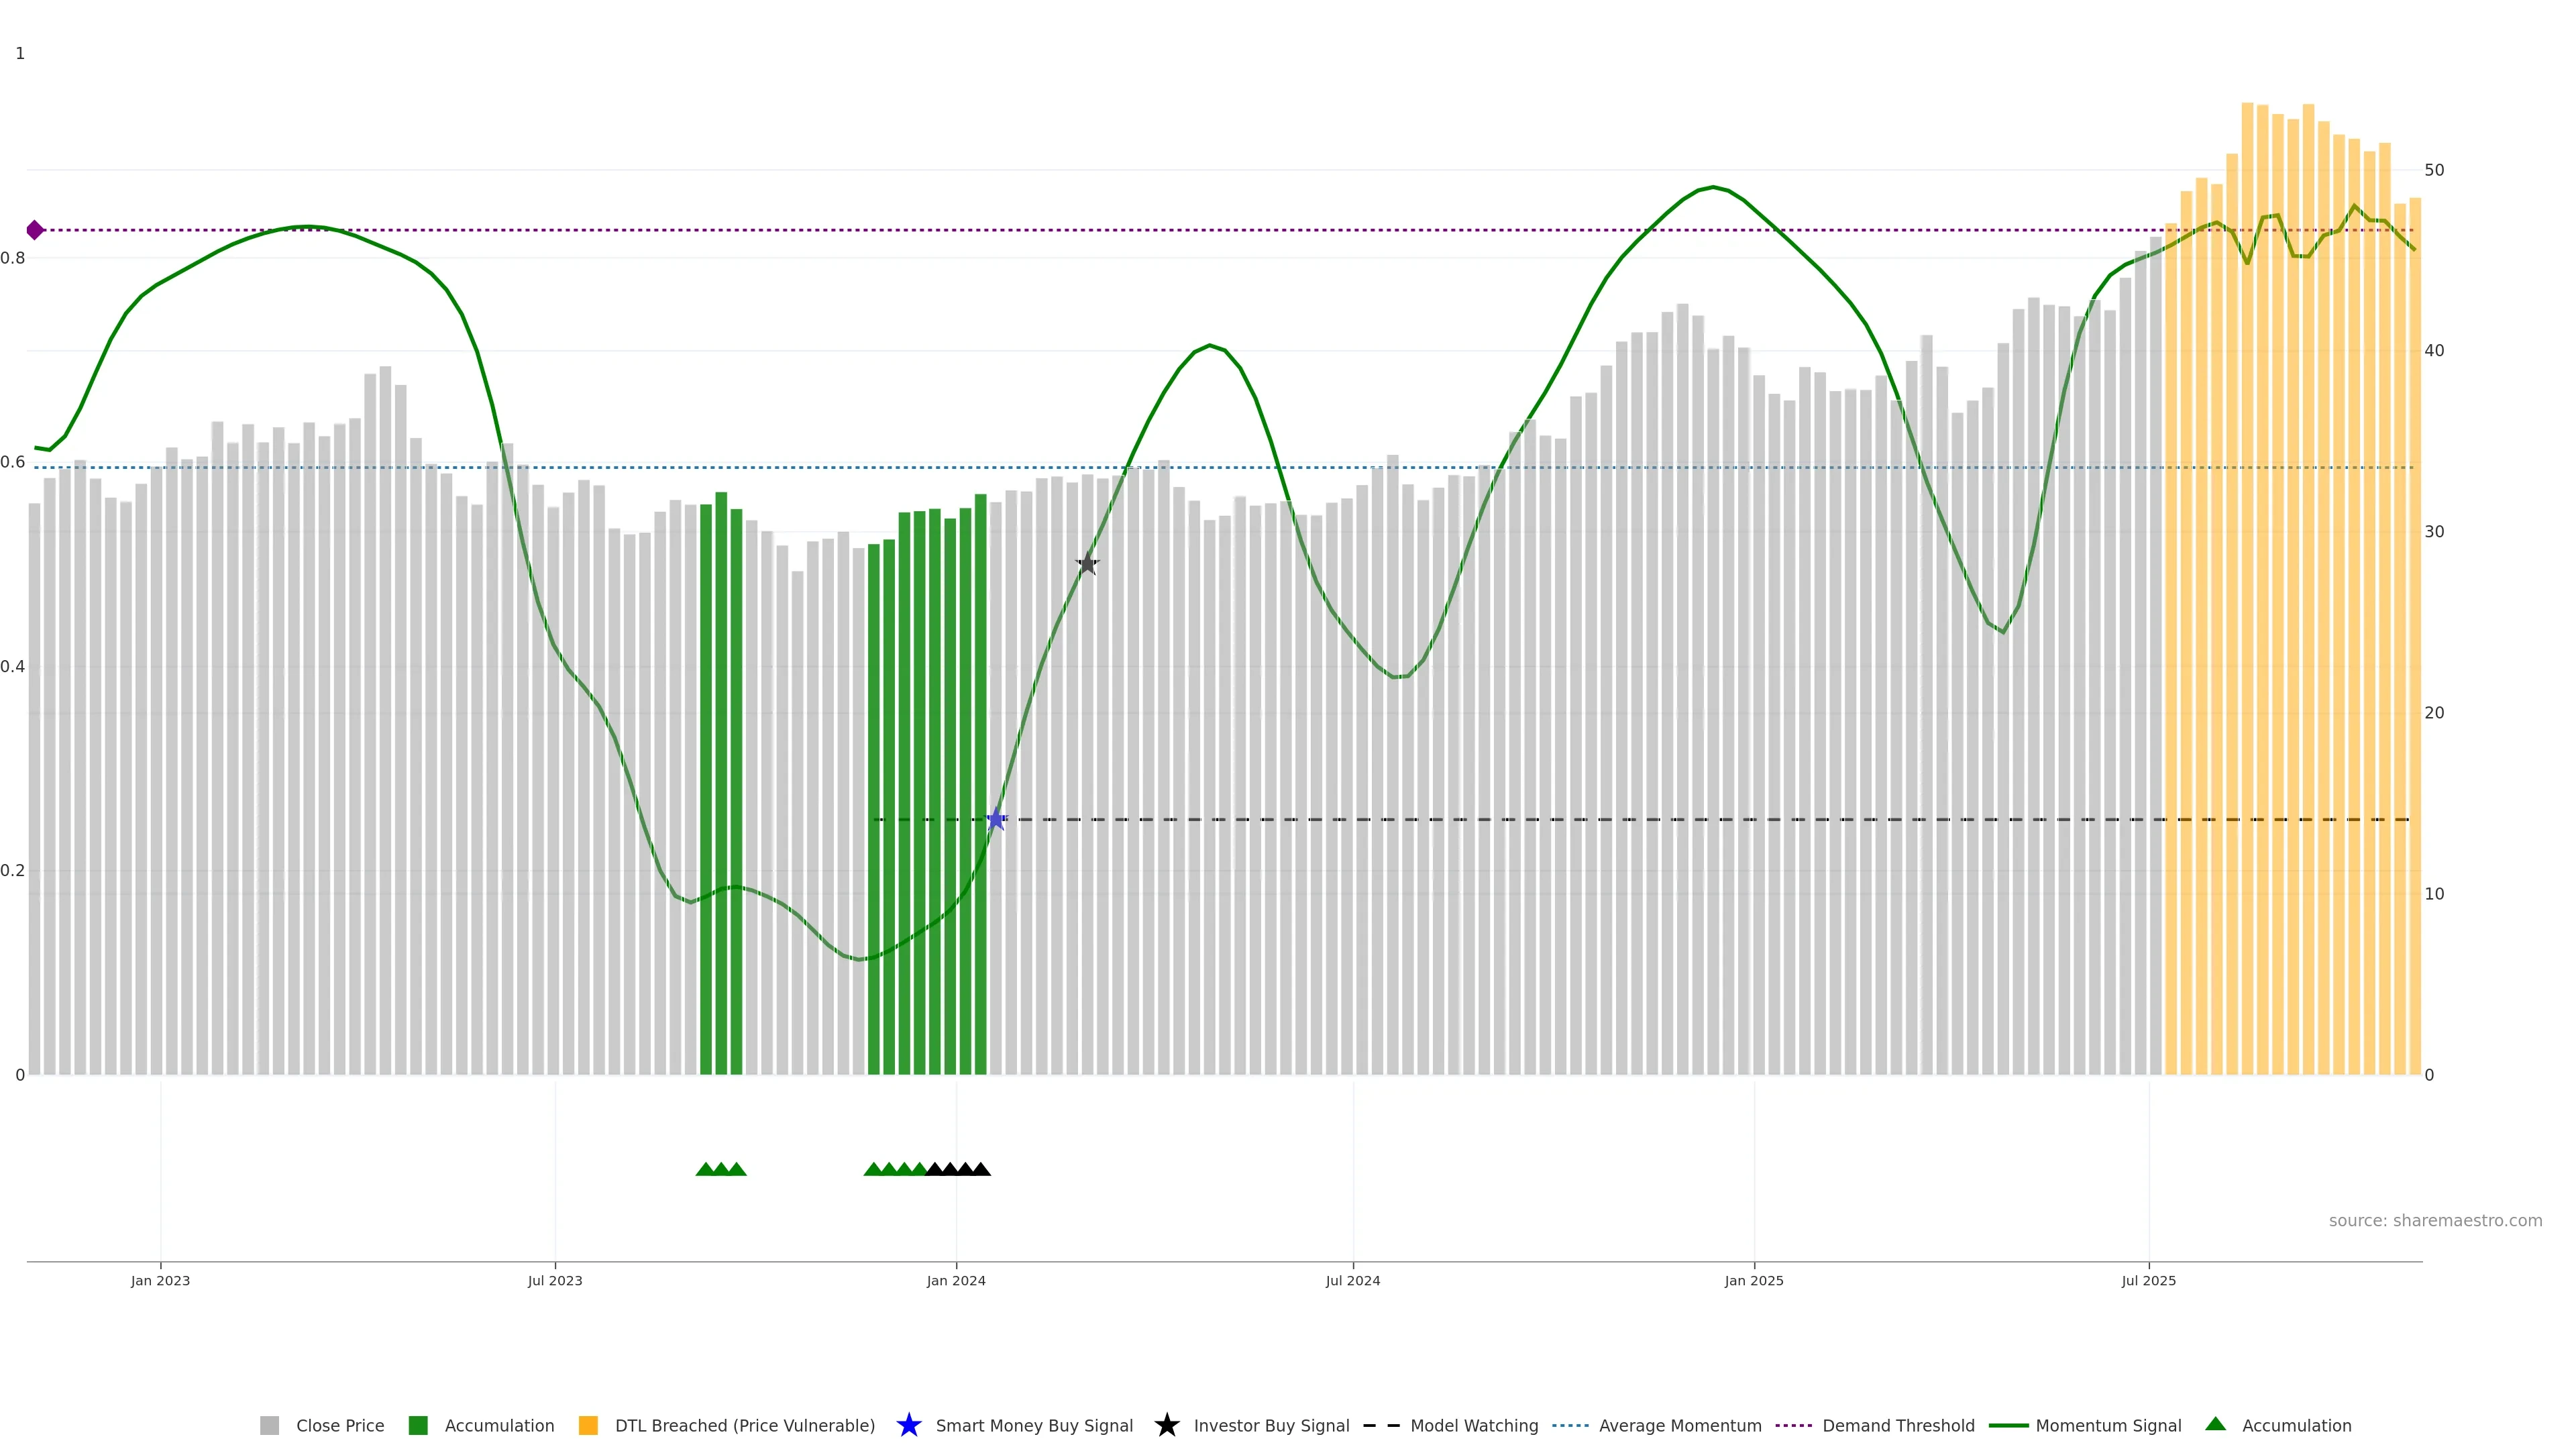Viewport: 2576px width, 1449px height.
Task: Click the black Investor Buy Signal star on chart
Action: tap(1087, 564)
